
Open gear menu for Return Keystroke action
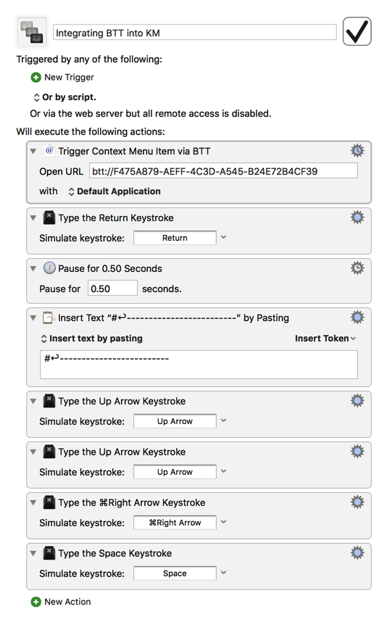click(x=357, y=217)
